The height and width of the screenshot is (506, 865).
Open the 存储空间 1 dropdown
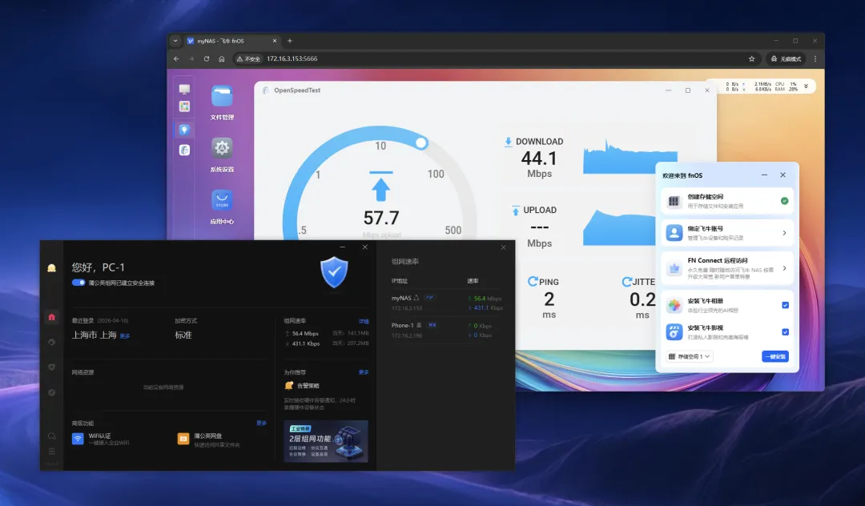690,356
